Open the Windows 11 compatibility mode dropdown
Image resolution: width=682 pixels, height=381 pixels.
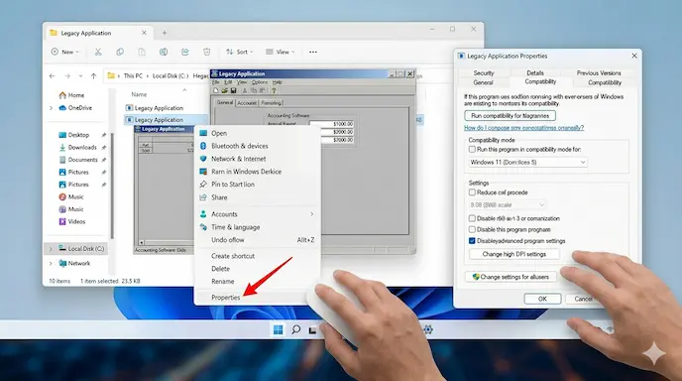coord(527,162)
